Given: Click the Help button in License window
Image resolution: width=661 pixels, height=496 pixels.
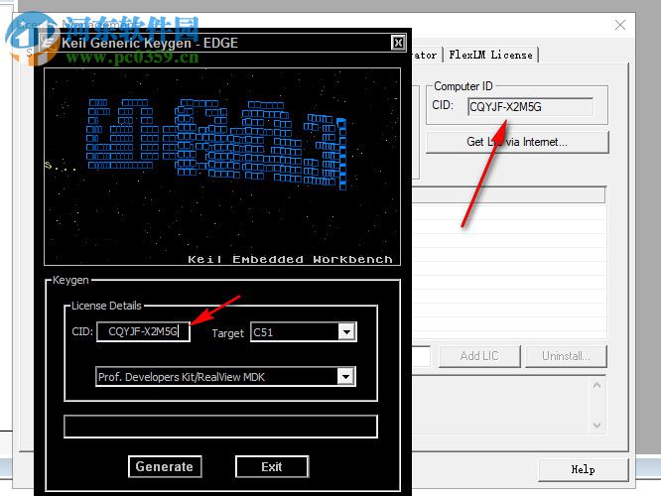Looking at the screenshot, I should click(583, 469).
